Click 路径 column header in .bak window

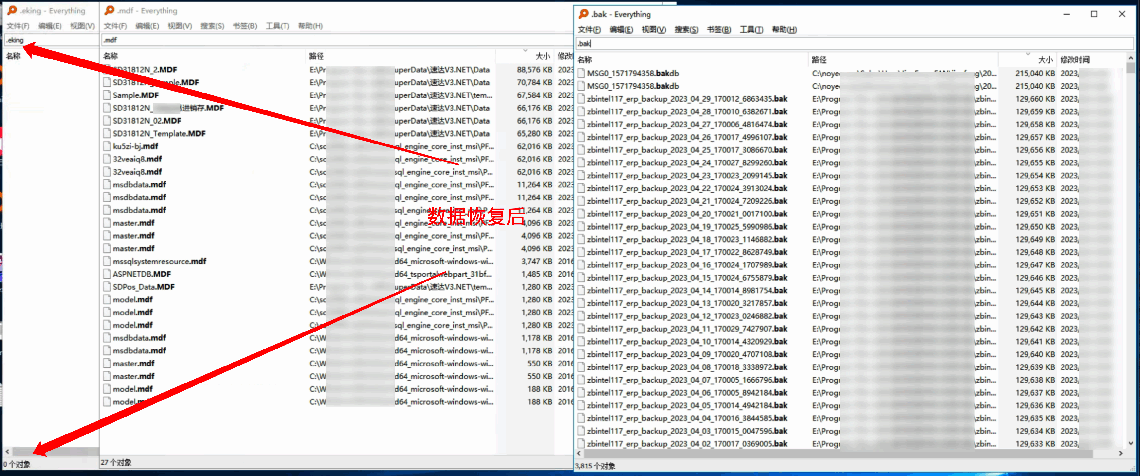click(819, 60)
